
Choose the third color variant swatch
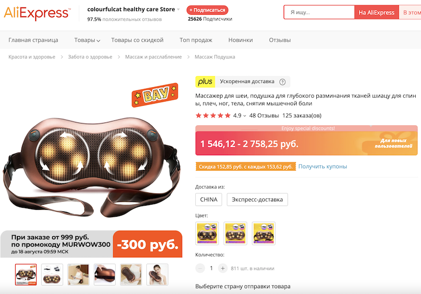pyautogui.click(x=264, y=234)
